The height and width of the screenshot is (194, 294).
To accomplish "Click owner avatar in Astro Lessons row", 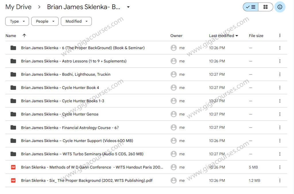I will pos(174,61).
